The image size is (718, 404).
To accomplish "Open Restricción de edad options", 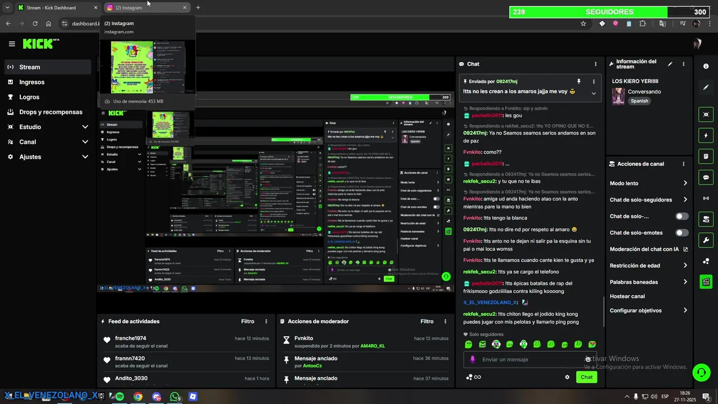I will pos(648,265).
